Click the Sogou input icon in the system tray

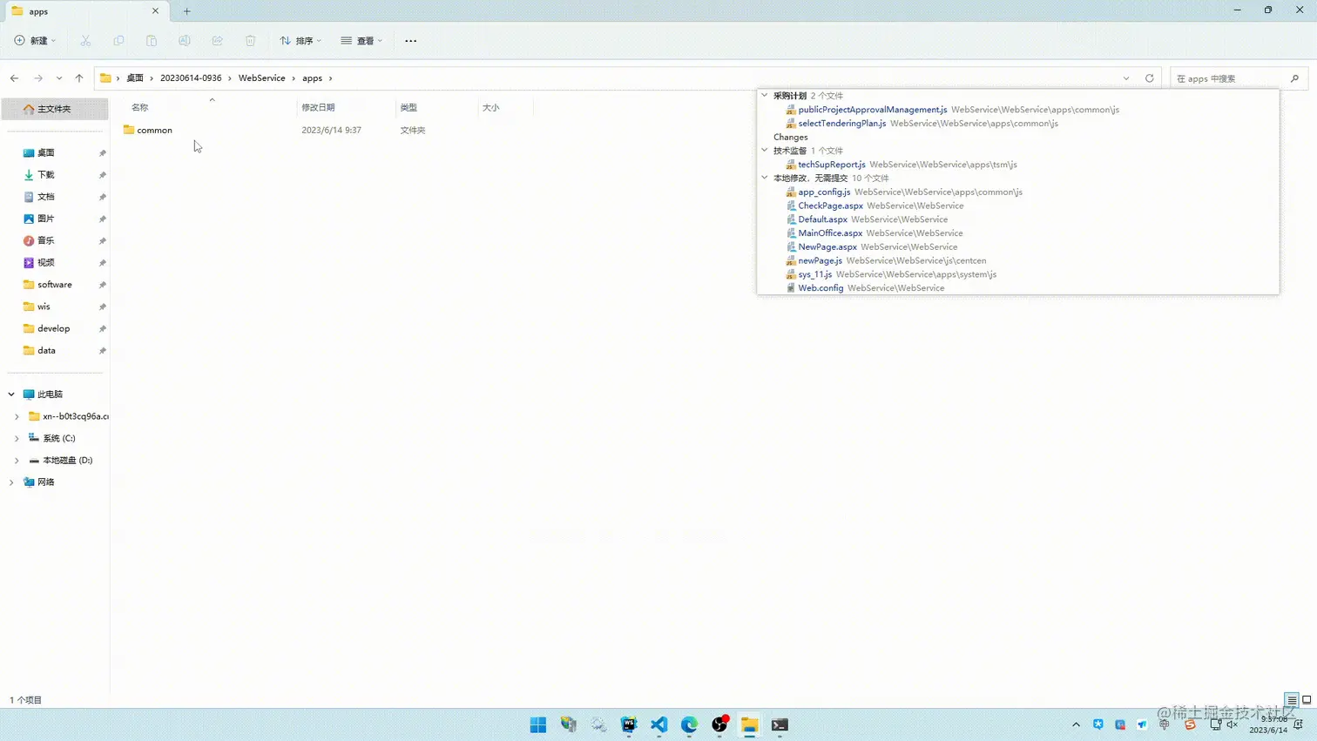pos(1190,725)
